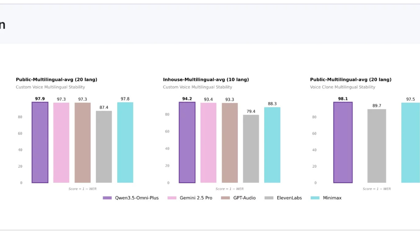
Task: Click the Voice Clone Multilingual Stability subtitle
Action: [x=343, y=87]
